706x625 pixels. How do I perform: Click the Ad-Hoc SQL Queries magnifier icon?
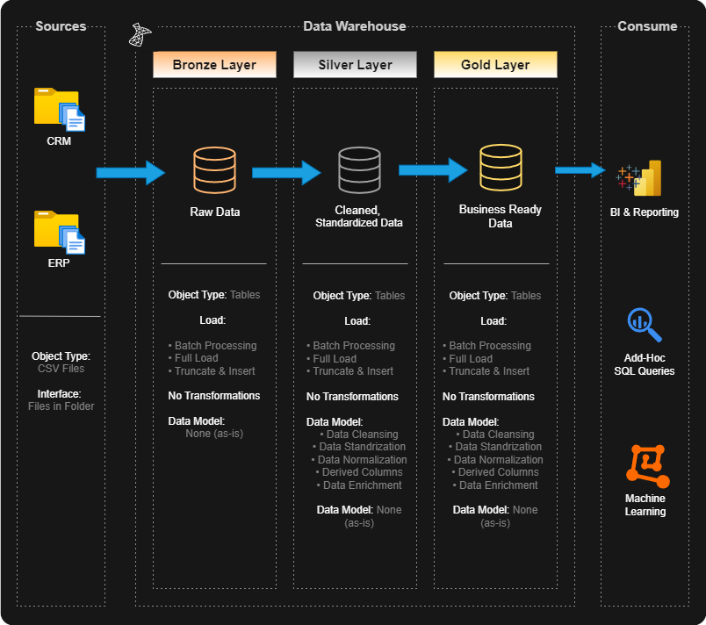tap(645, 326)
